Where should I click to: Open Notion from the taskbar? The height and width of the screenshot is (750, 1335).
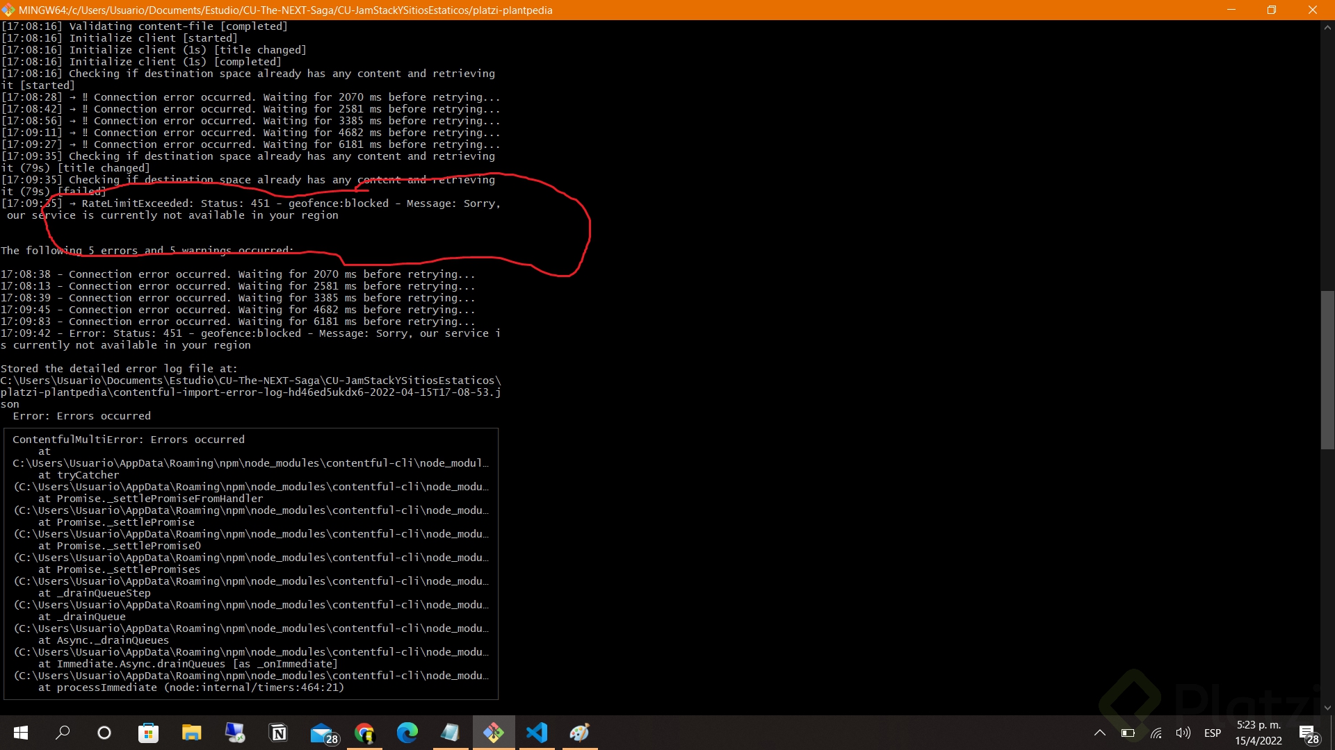pos(278,733)
